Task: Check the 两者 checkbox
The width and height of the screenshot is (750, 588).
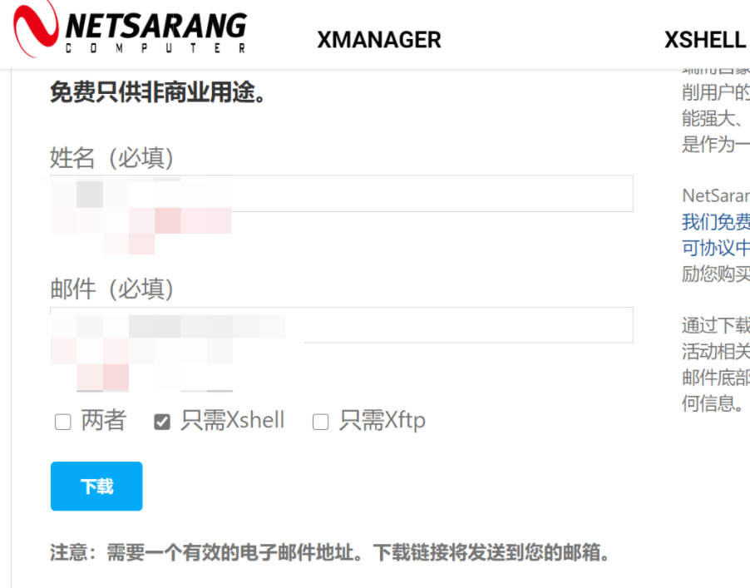Action: click(x=63, y=422)
